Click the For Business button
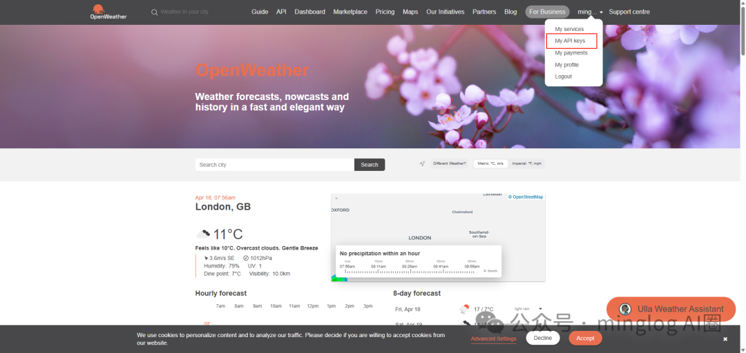 547,12
